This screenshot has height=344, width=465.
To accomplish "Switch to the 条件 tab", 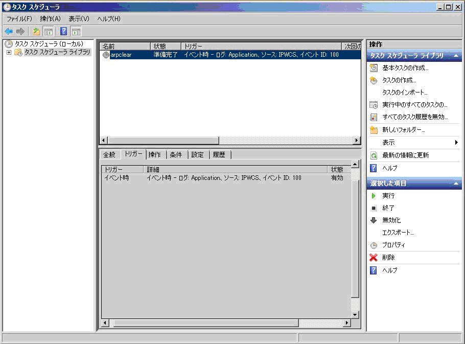I will [x=176, y=154].
